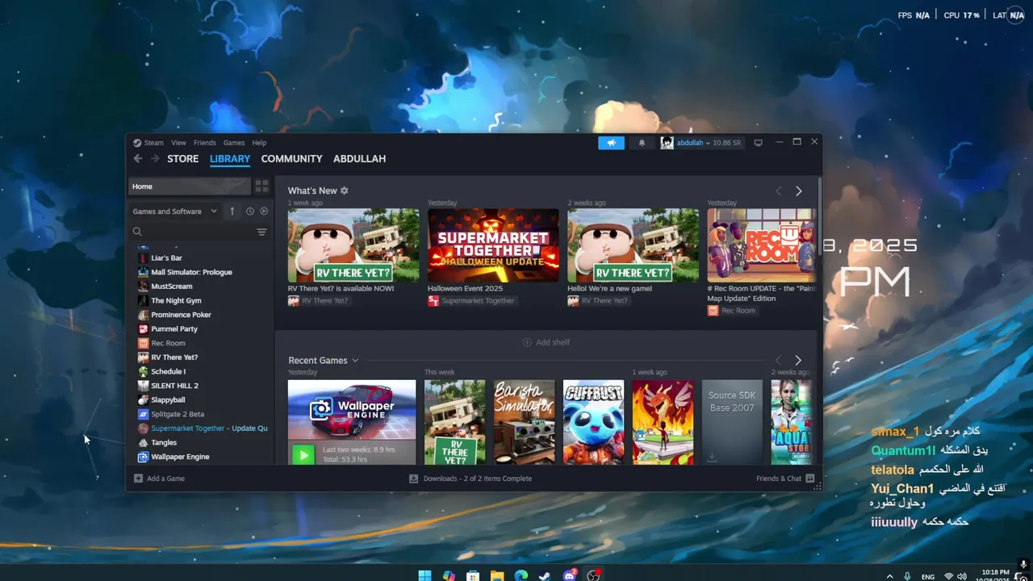This screenshot has height=581, width=1033.
Task: Select Supermarket Together - Update Queued entry
Action: (202, 428)
